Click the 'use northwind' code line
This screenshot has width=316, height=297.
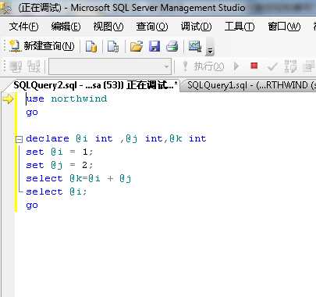66,98
